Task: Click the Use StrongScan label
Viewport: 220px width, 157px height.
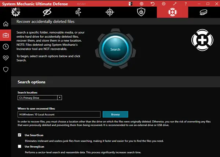Action: [34, 146]
